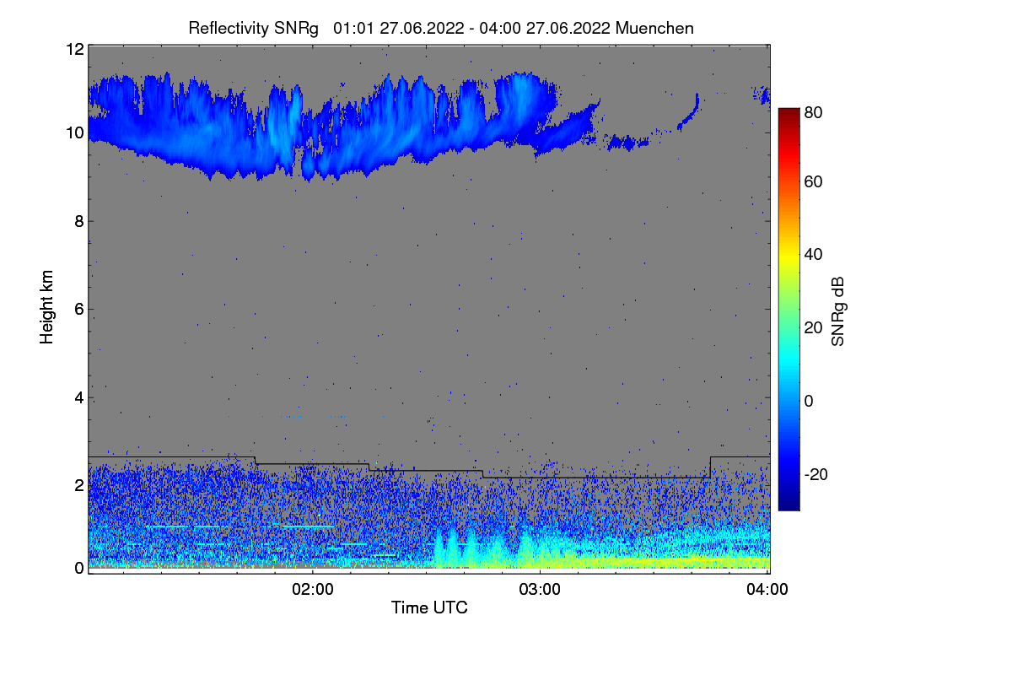Click the colorbar value 40
Screen dimensions: 1012x675
pos(813,254)
